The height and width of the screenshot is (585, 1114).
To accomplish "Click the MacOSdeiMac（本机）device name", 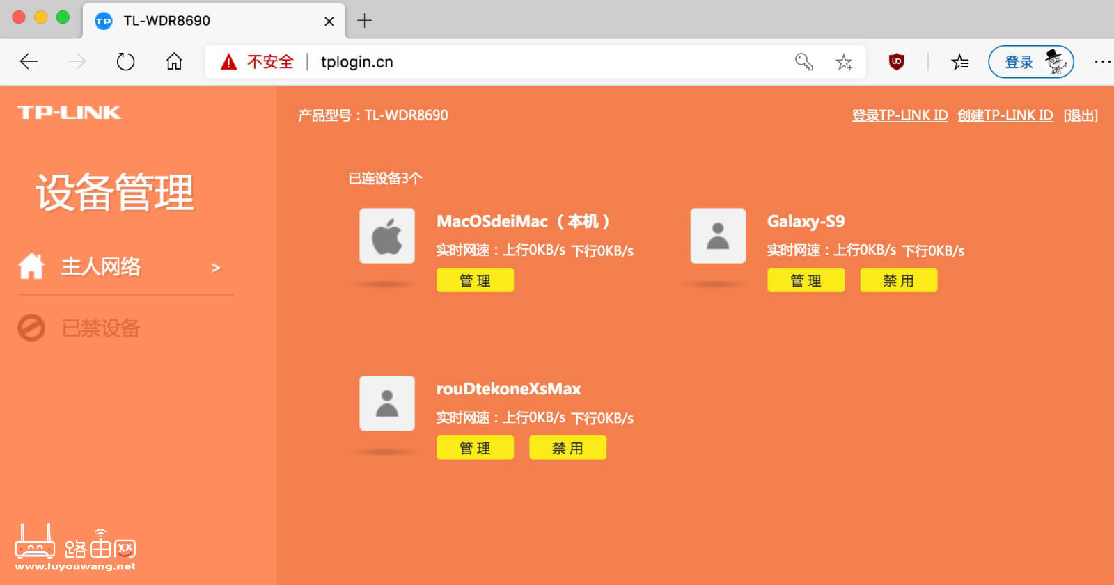I will pos(523,221).
